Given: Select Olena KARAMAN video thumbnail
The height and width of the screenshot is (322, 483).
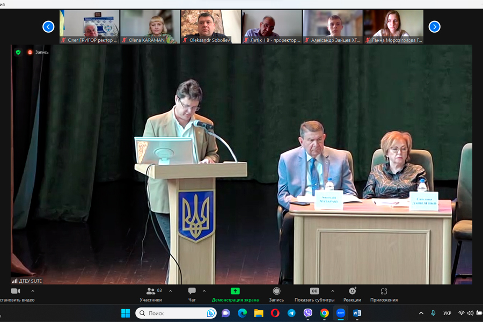Looking at the screenshot, I should click(x=150, y=26).
